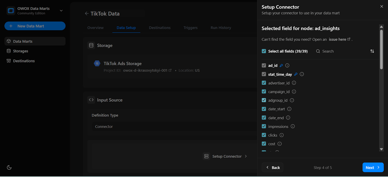The height and width of the screenshot is (177, 388).
Task: Close the Setup Connector panel
Action: pyautogui.click(x=381, y=7)
